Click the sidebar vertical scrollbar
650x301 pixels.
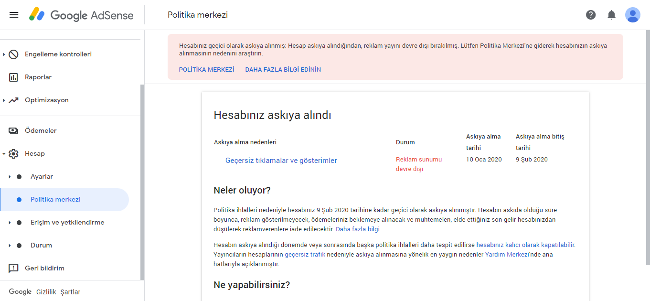pos(142,182)
